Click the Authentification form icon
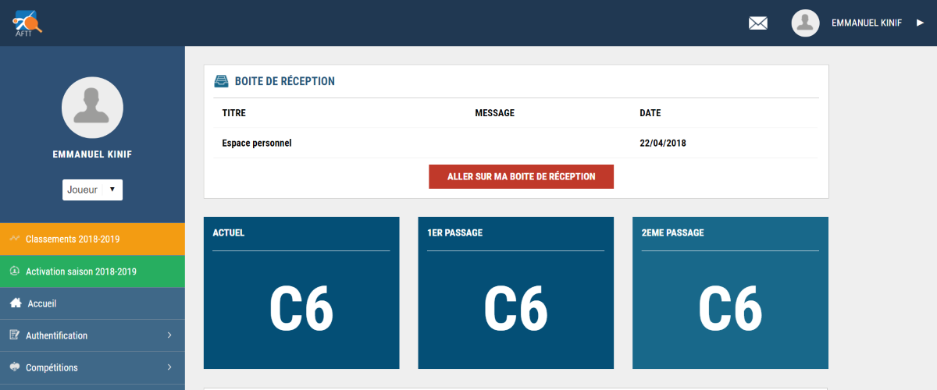The width and height of the screenshot is (937, 390). (x=14, y=335)
